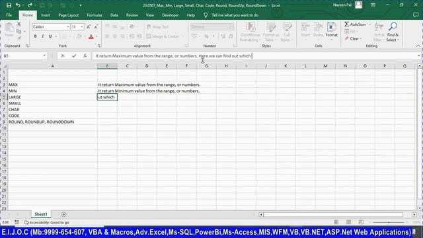Save the workbook using the floppy icon
This screenshot has height=238, width=423.
click(x=9, y=5)
